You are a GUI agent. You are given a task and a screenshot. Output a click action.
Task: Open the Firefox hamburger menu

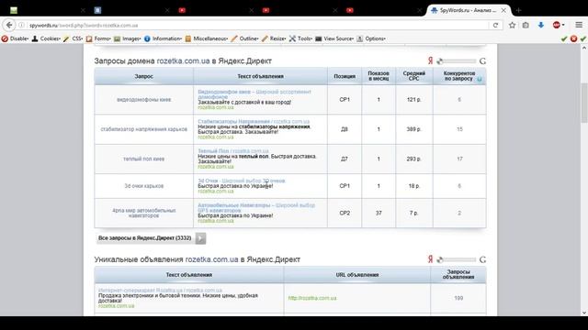click(x=579, y=25)
